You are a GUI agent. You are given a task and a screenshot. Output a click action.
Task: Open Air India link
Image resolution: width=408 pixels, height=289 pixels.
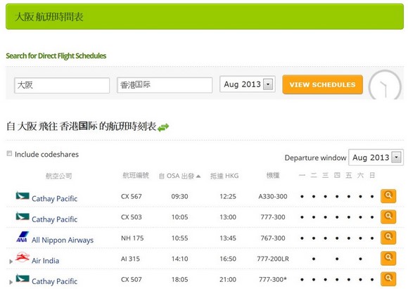pyautogui.click(x=45, y=261)
